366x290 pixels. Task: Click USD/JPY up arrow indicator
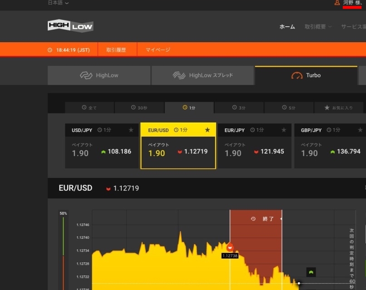tap(104, 152)
